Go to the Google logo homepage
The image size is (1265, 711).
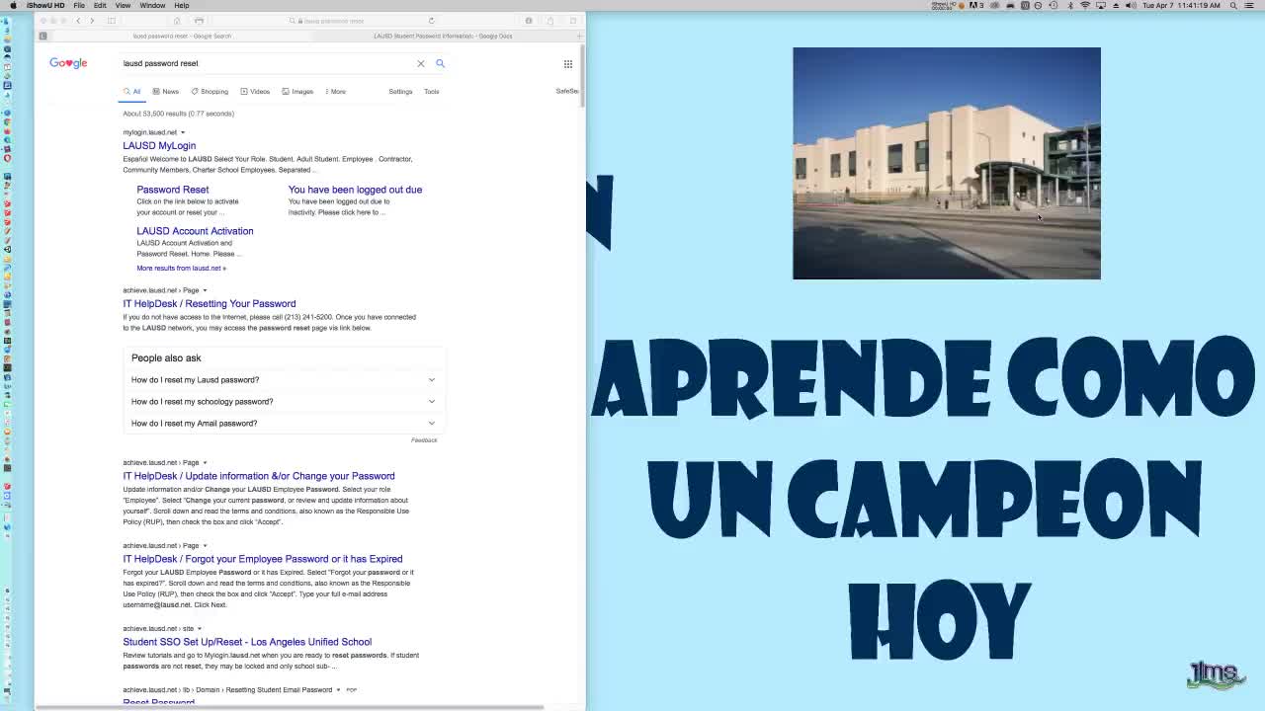[x=68, y=63]
